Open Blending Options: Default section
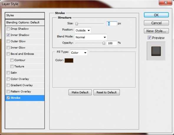Screen dimensions: 174x135 pyautogui.click(x=25, y=22)
